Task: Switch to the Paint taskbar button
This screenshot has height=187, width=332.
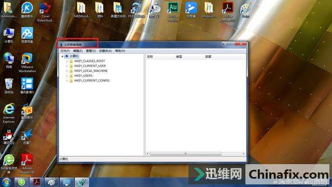Action: click(x=51, y=182)
